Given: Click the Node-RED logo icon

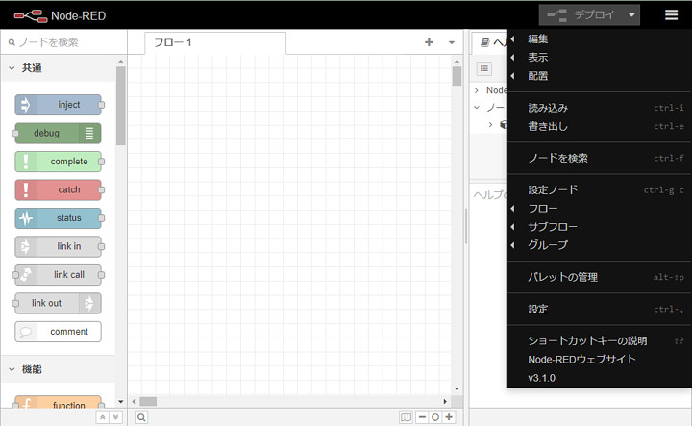Looking at the screenshot, I should pos(31,16).
